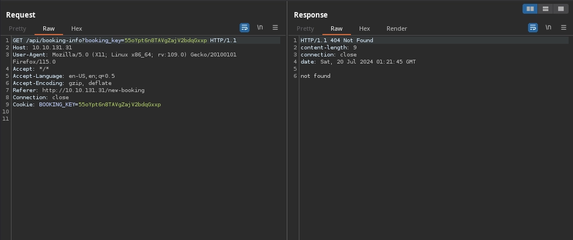Viewport: 573px width, 240px height.
Task: Toggle word wrap in the Response panel
Action: pos(532,27)
